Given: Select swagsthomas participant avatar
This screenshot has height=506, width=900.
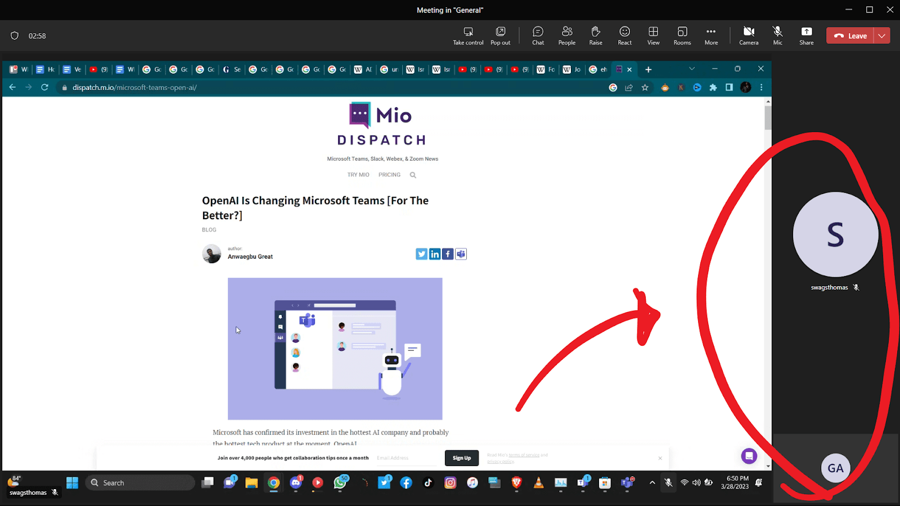Looking at the screenshot, I should click(835, 234).
